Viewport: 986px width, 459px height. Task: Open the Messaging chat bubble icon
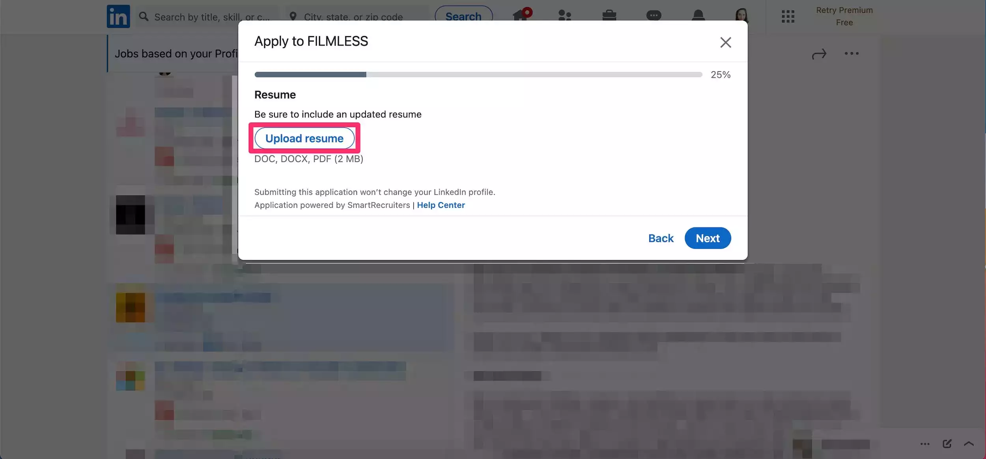(x=654, y=16)
